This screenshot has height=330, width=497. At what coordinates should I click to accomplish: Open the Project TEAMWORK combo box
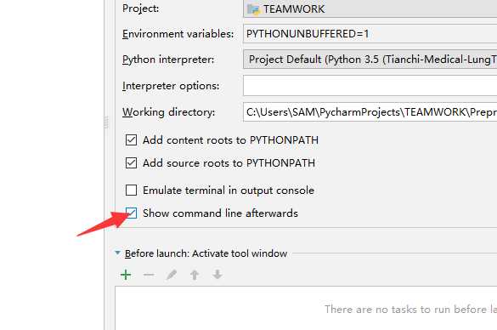pyautogui.click(x=370, y=9)
